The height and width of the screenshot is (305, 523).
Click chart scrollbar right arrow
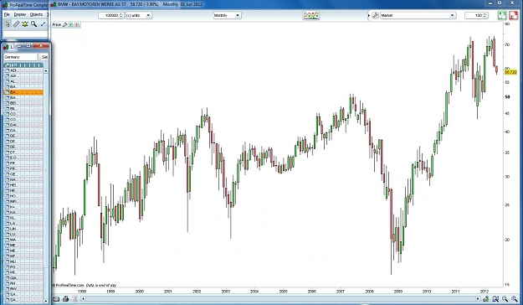(x=478, y=298)
